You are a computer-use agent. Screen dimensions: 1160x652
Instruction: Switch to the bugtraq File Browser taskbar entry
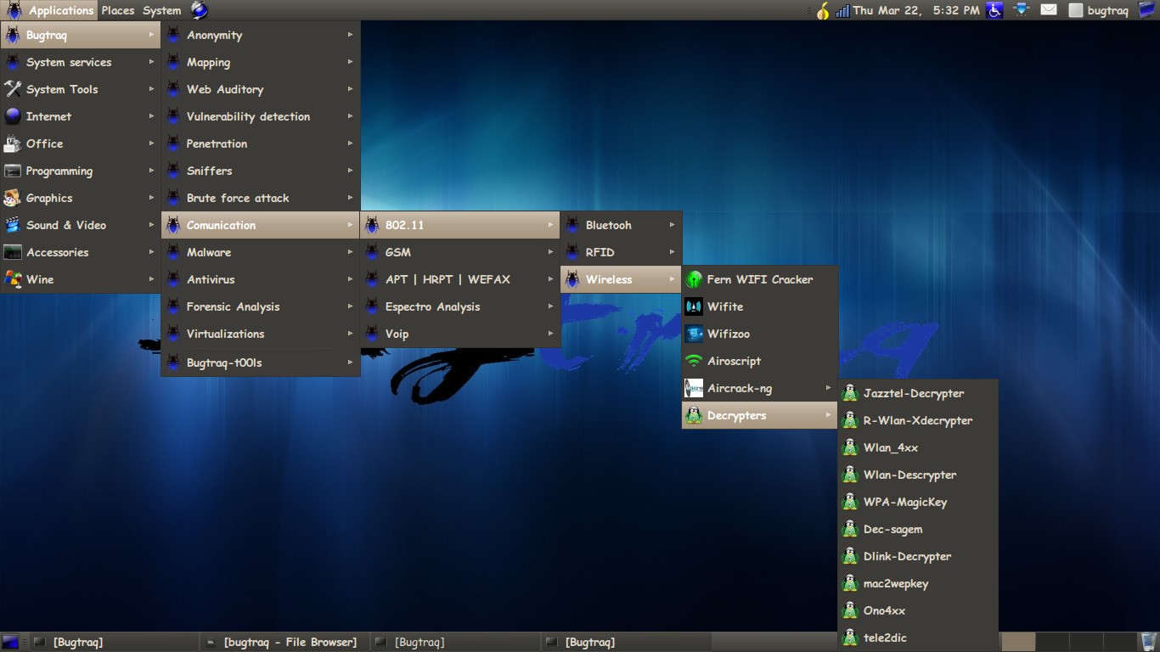[289, 642]
